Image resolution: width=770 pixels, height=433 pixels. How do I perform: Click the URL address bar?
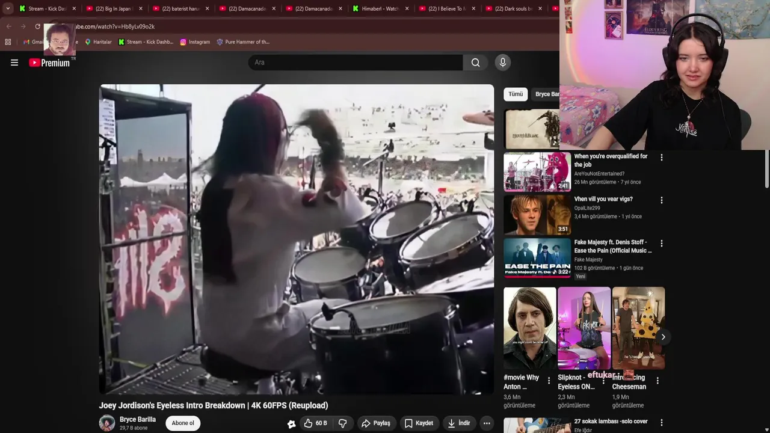301,26
